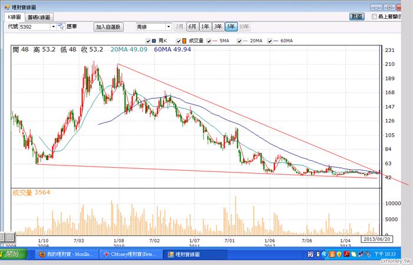Click the yellow security shield tray icon
The width and height of the screenshot is (413, 265).
coord(339,254)
